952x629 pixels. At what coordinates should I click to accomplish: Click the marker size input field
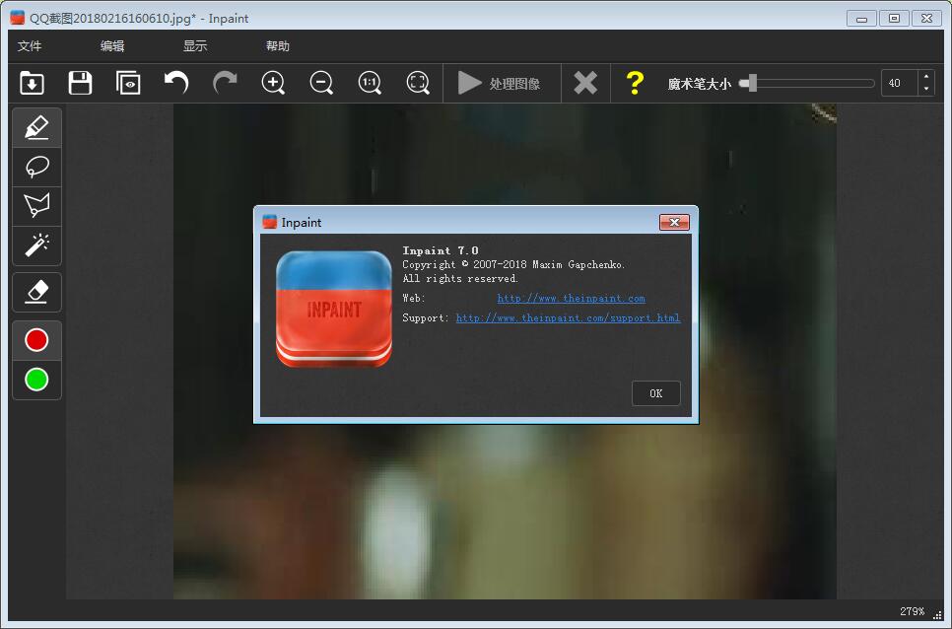pyautogui.click(x=898, y=84)
